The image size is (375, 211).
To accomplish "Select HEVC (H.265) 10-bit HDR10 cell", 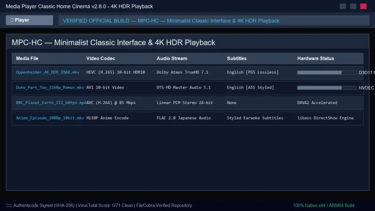I will point(116,72).
